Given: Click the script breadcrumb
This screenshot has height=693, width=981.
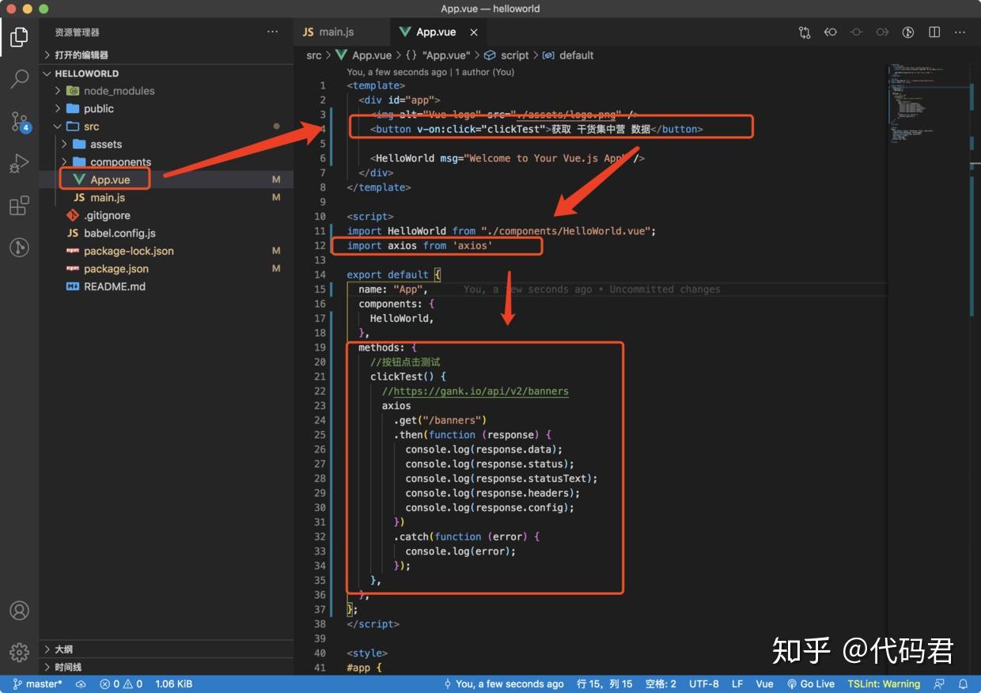Looking at the screenshot, I should 507,55.
